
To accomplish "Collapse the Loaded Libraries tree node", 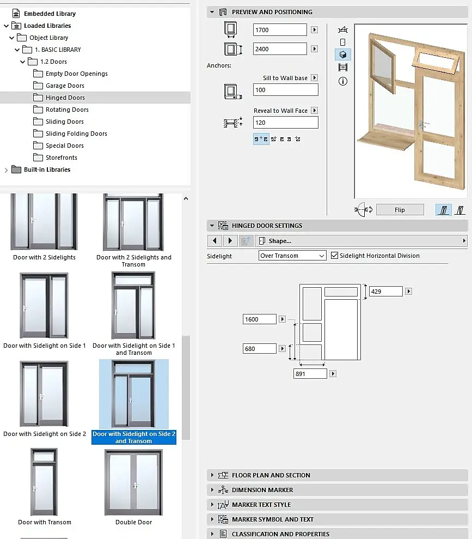I will (6, 26).
